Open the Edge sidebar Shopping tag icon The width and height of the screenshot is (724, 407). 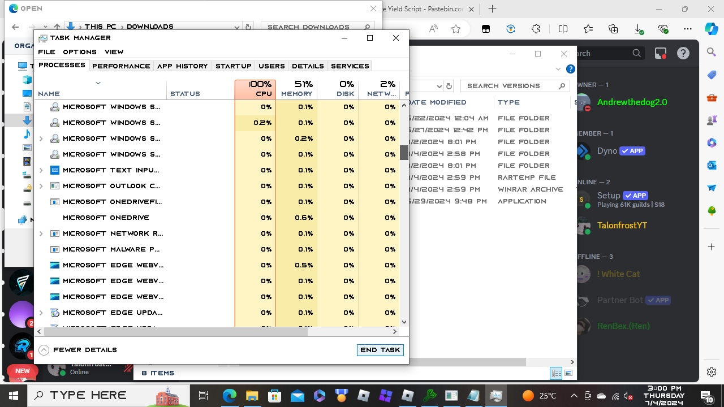pos(712,75)
